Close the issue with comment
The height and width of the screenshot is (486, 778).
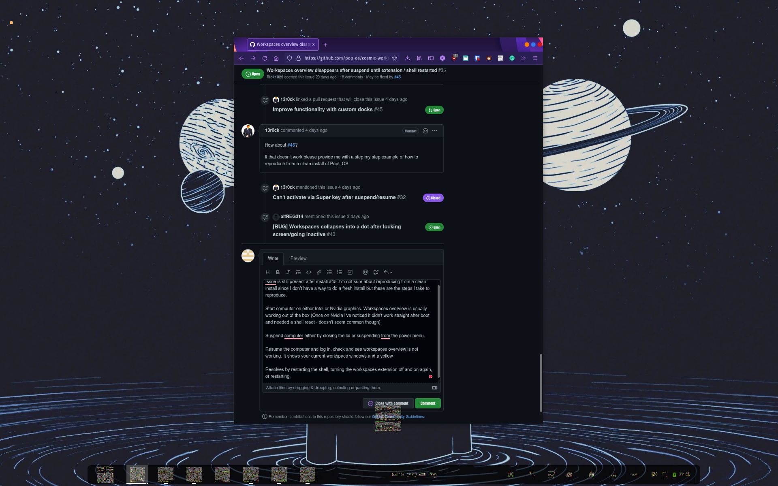[x=388, y=403]
